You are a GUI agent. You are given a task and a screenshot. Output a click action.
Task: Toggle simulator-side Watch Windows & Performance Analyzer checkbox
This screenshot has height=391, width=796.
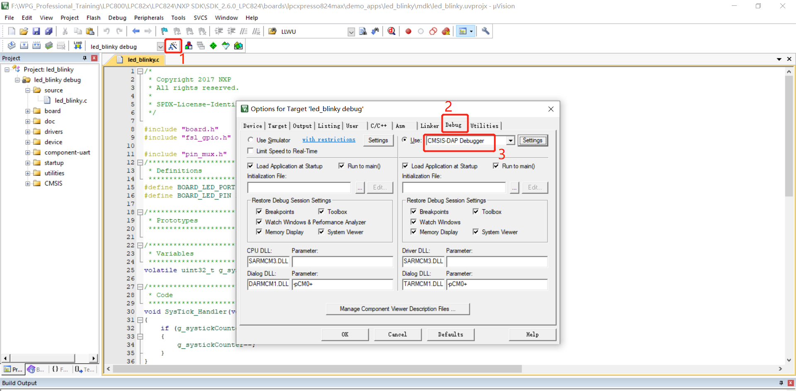pos(259,222)
